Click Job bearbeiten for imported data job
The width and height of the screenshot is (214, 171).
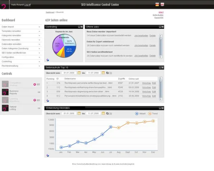point(141,36)
